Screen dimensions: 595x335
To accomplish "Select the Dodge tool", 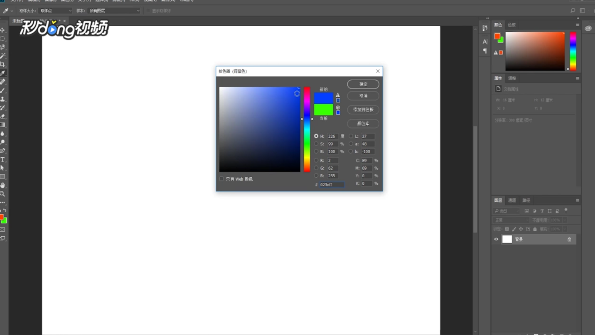I will (2, 142).
